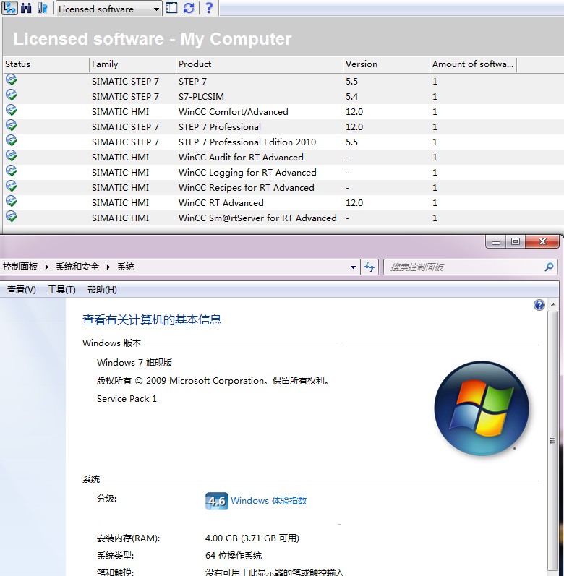
Task: Click the blue help icon in System window
Action: point(539,305)
